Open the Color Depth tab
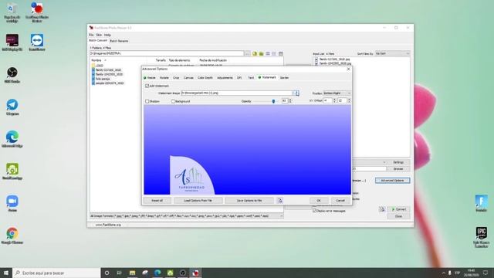The image size is (494, 278). pos(205,77)
